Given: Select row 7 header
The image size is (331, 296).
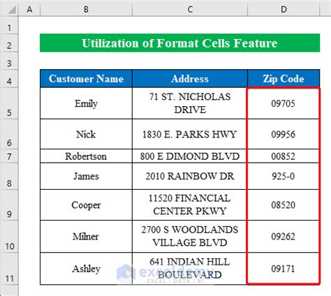Looking at the screenshot, I should [x=9, y=156].
